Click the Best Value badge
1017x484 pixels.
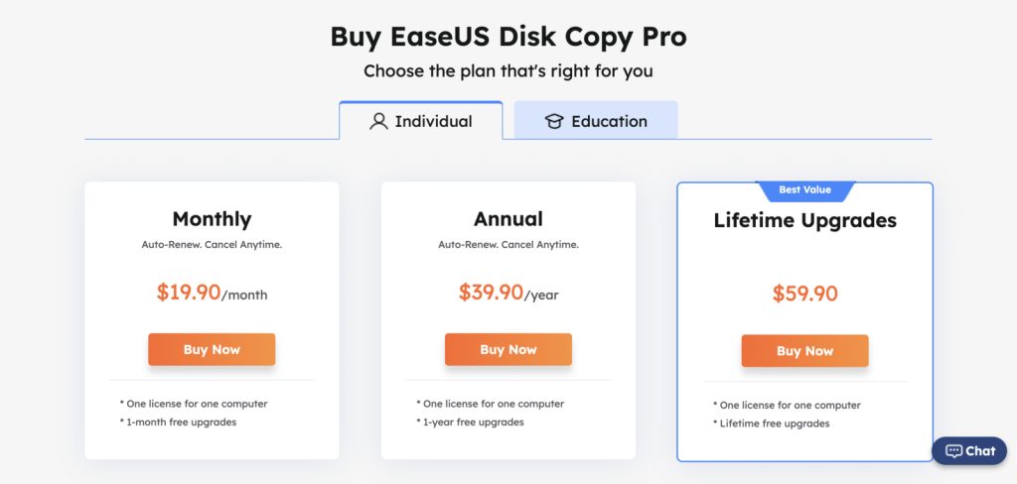pyautogui.click(x=804, y=189)
